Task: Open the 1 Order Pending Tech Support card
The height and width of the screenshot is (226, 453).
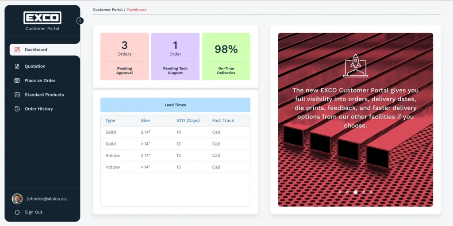Action: click(175, 56)
